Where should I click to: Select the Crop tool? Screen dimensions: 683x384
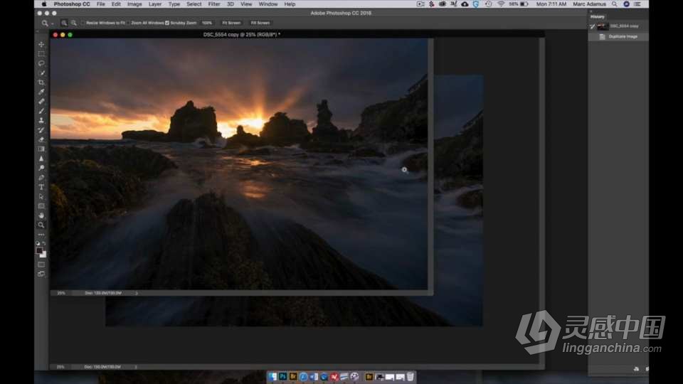tap(41, 82)
